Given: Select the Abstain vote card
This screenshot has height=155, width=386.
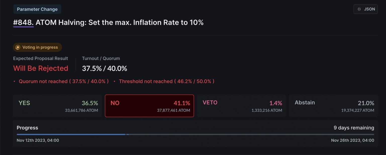Looking at the screenshot, I should [x=333, y=106].
